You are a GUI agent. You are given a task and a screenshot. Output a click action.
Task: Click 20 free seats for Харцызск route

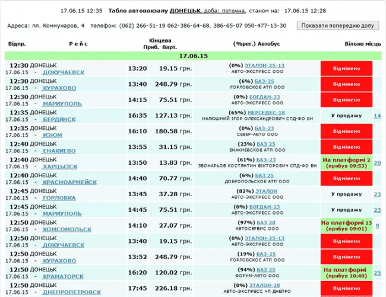(377, 163)
